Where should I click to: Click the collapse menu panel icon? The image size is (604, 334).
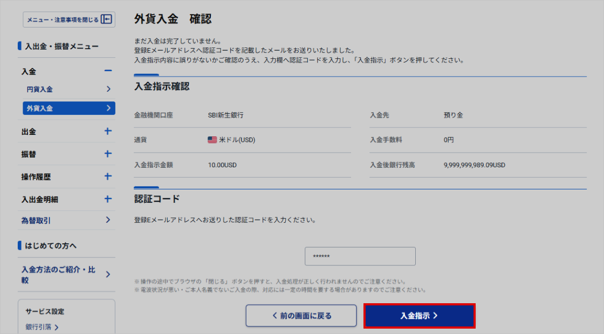tap(106, 19)
